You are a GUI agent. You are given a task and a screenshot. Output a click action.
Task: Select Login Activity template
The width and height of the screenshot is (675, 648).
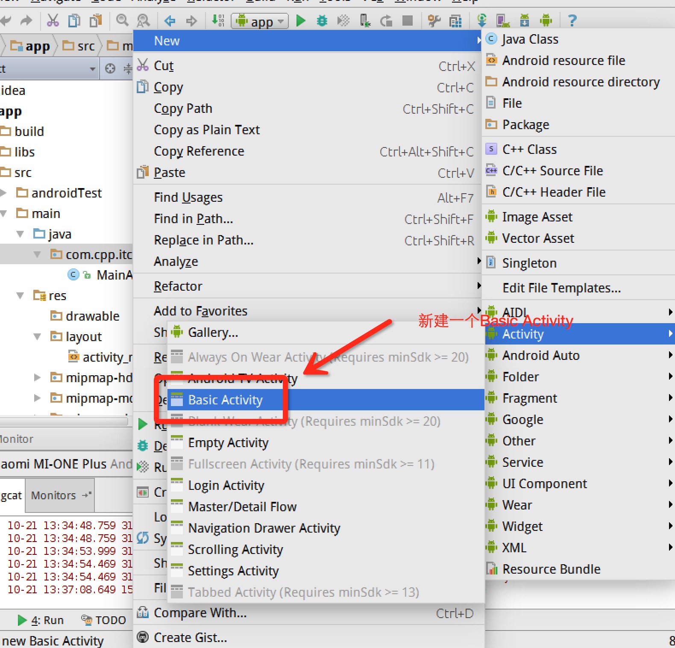coord(326,485)
